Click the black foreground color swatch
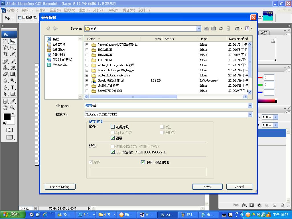 [7, 117]
